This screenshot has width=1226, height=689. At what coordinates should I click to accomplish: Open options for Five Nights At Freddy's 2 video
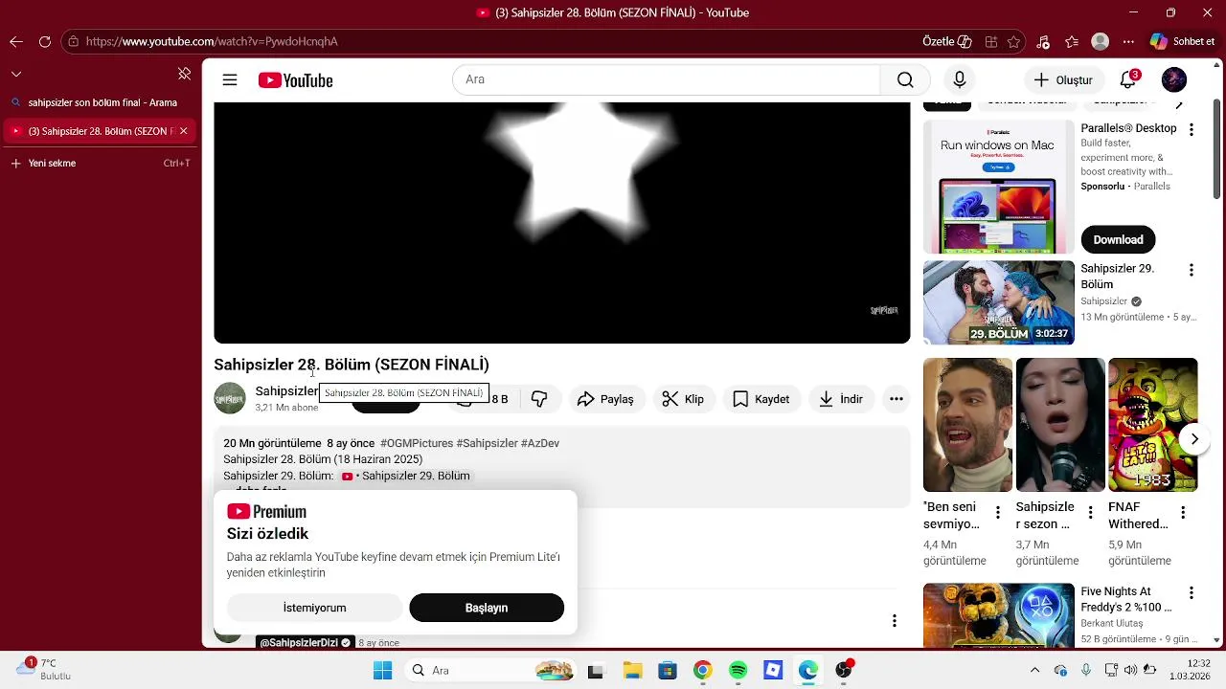point(1192,595)
